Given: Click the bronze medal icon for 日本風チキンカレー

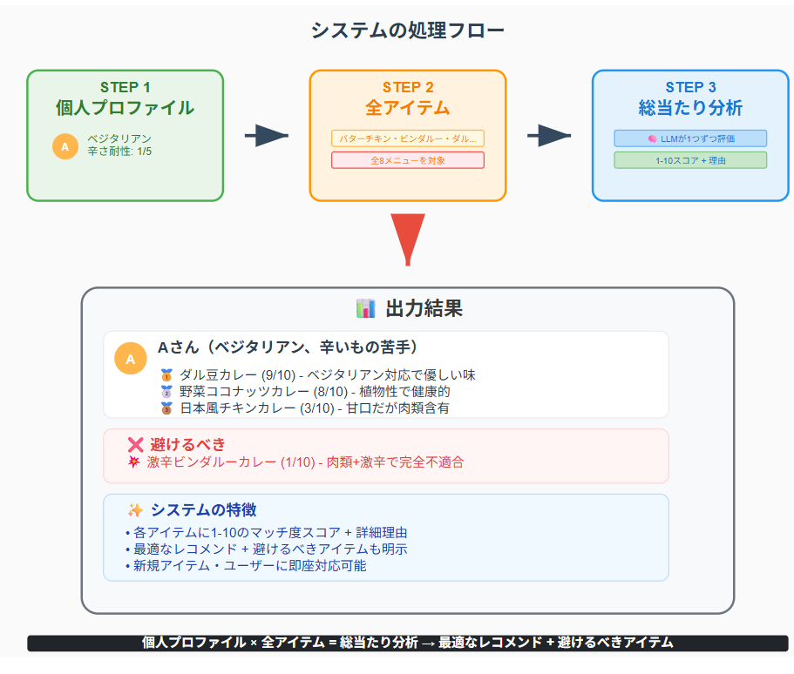Looking at the screenshot, I should pos(166,408).
